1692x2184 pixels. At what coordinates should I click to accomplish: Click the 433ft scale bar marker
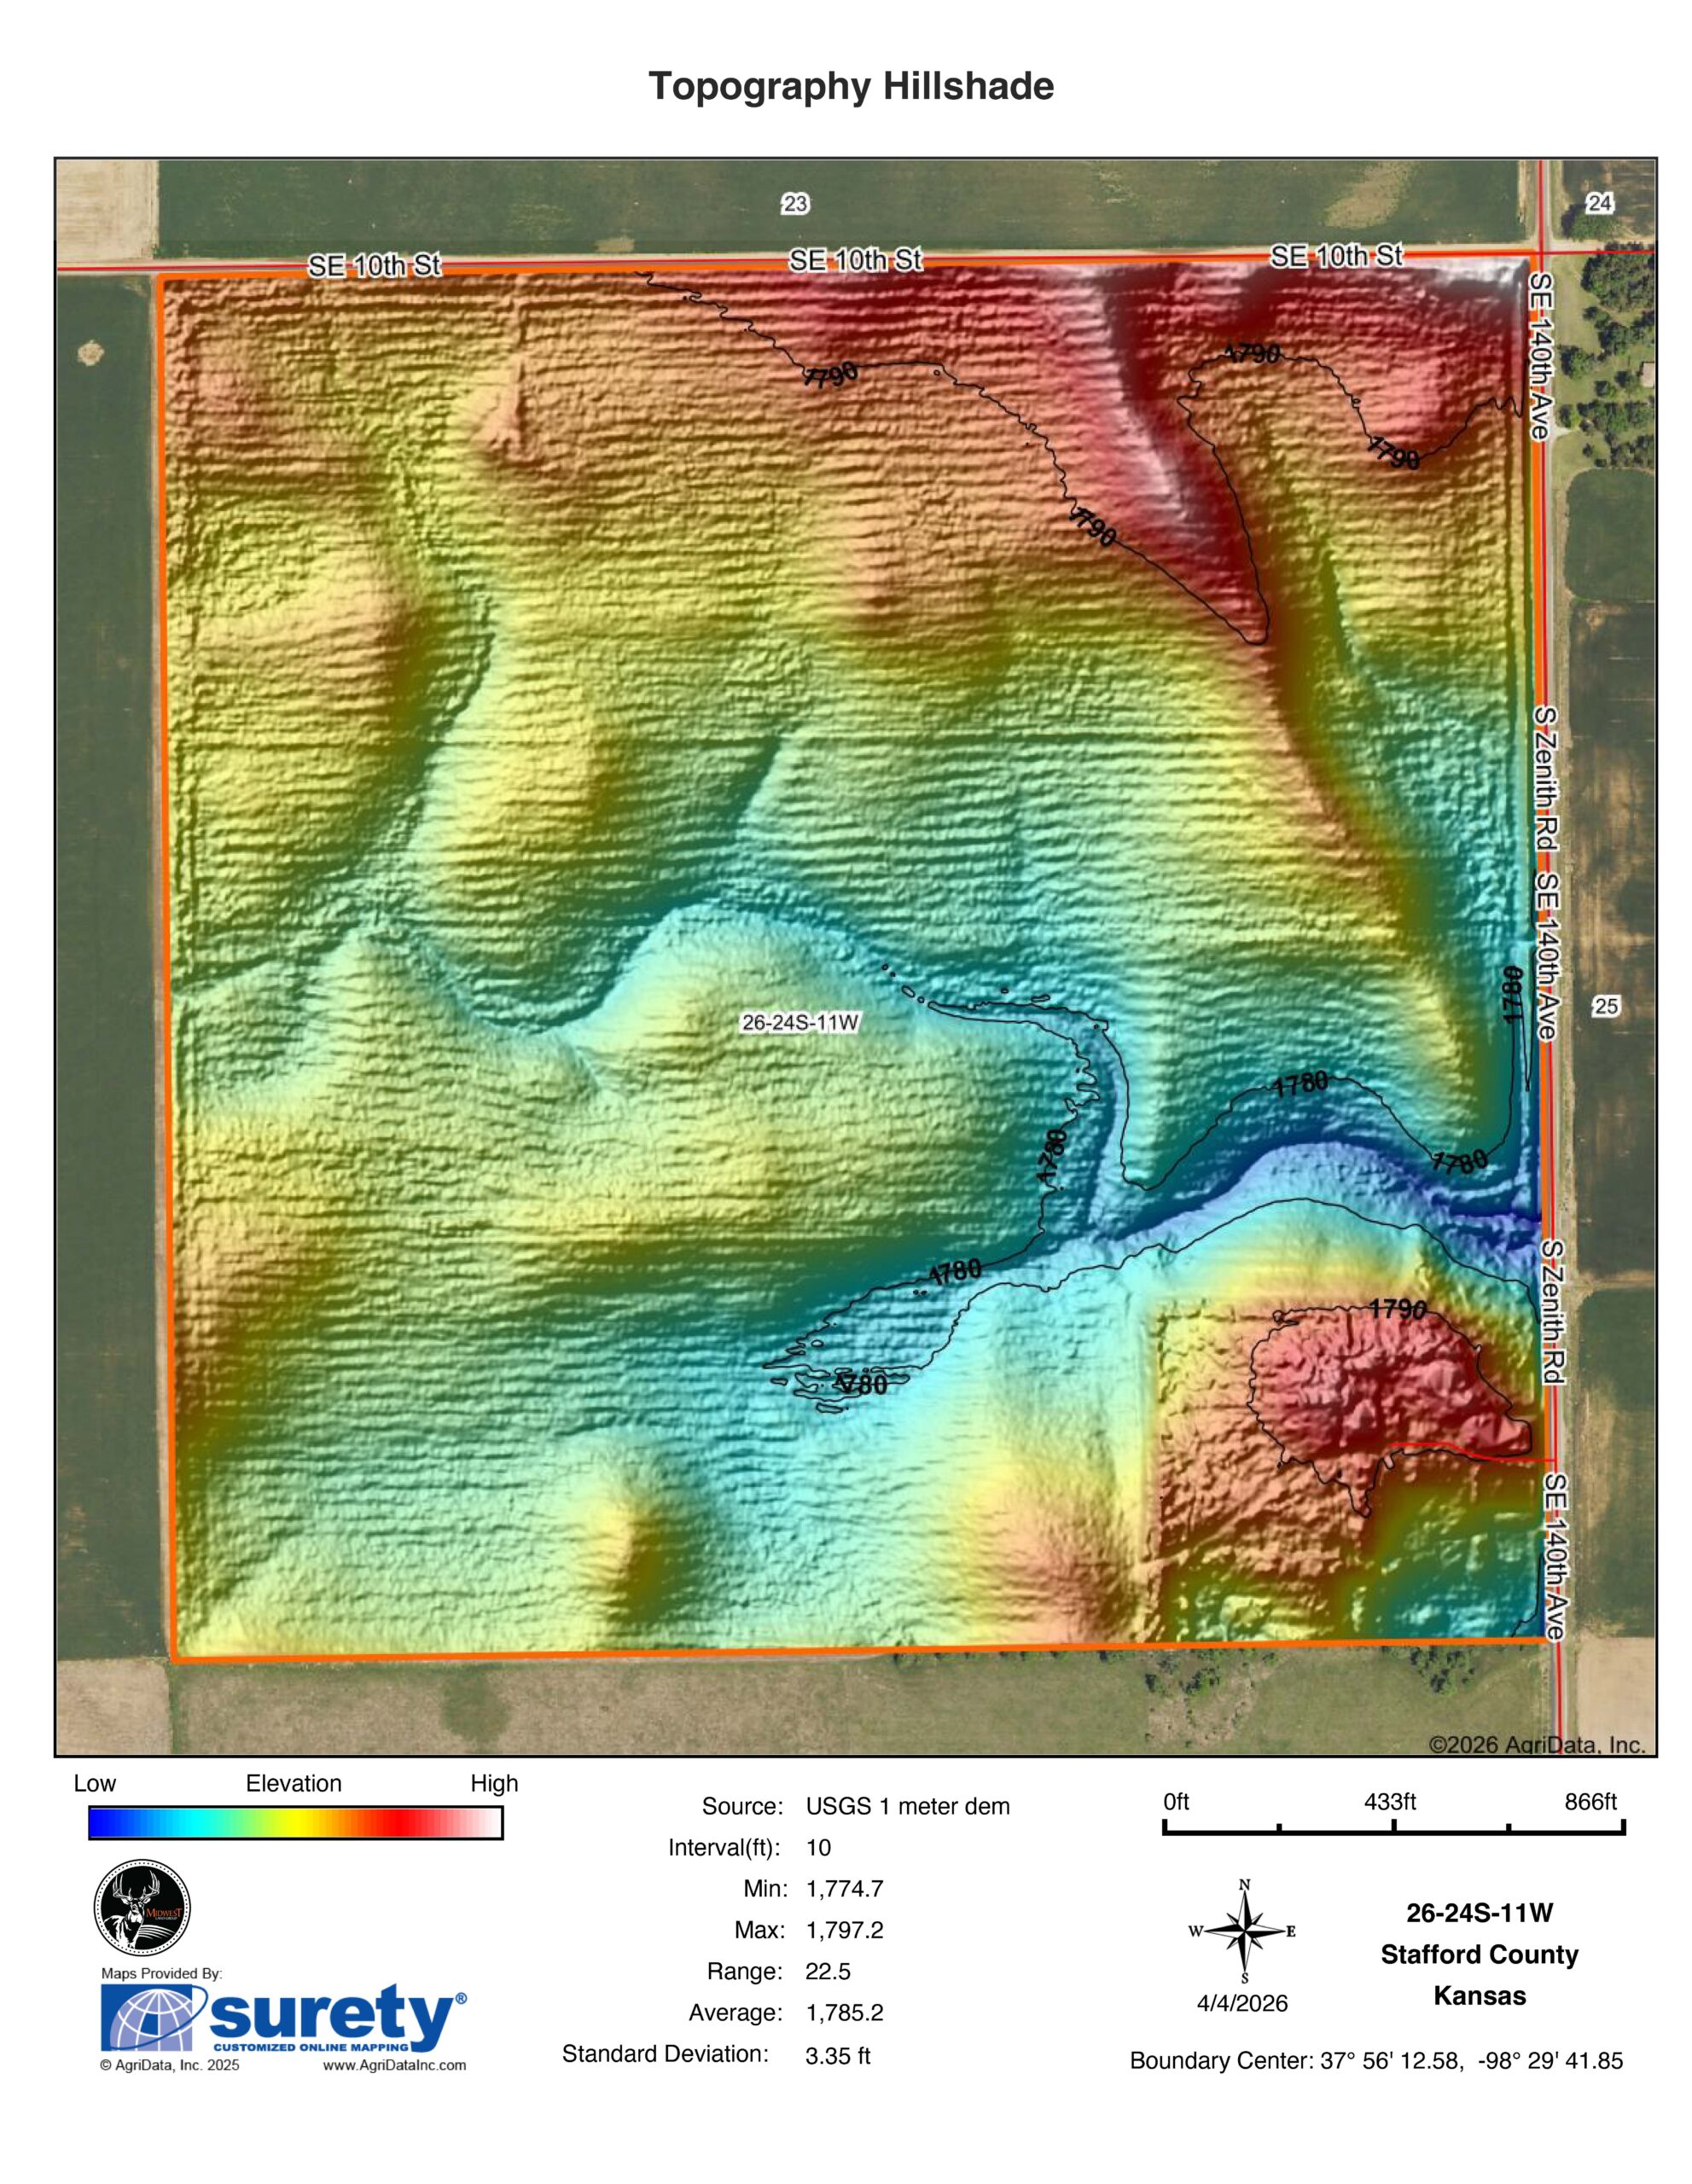1390,1801
